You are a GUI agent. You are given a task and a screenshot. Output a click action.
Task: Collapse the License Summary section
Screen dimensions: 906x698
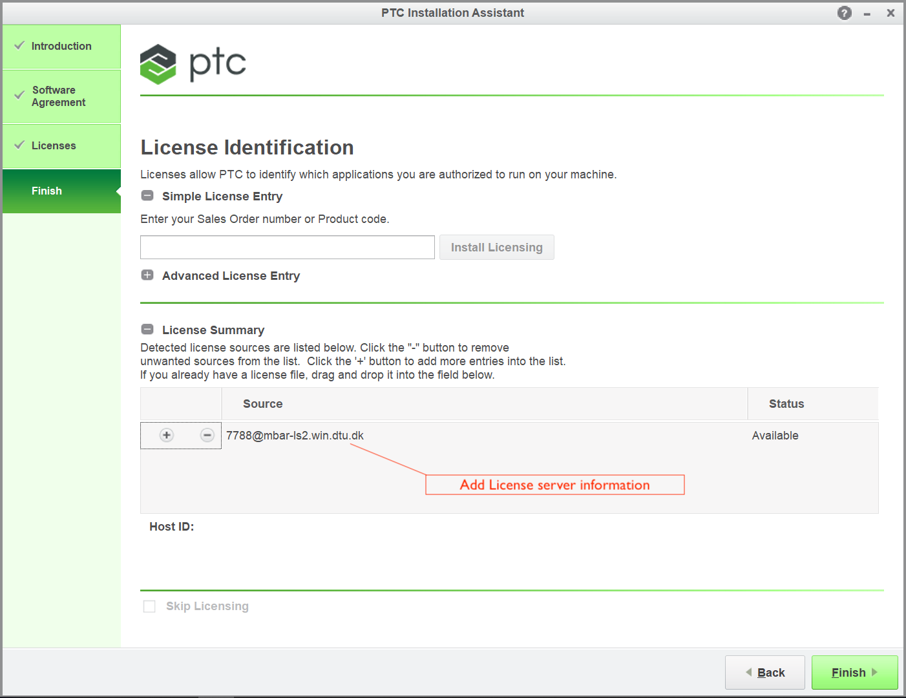[147, 330]
